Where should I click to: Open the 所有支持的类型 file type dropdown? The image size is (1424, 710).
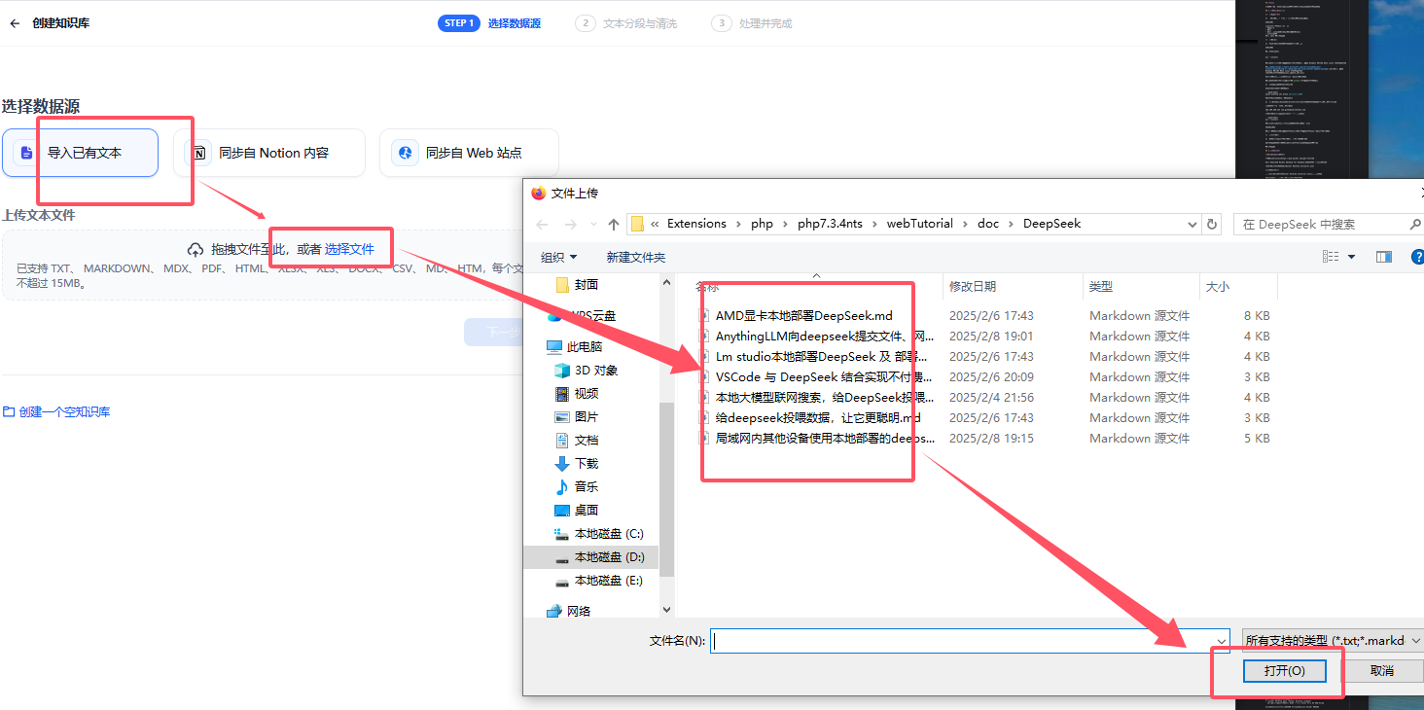tap(1334, 641)
